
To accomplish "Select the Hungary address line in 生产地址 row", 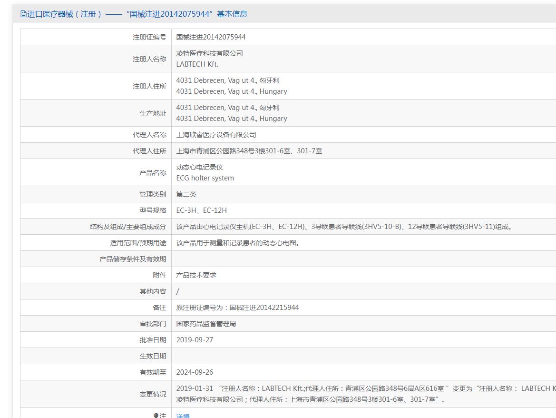I will pyautogui.click(x=232, y=119).
